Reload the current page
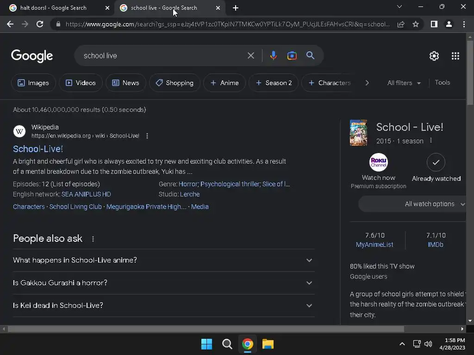 (40, 24)
